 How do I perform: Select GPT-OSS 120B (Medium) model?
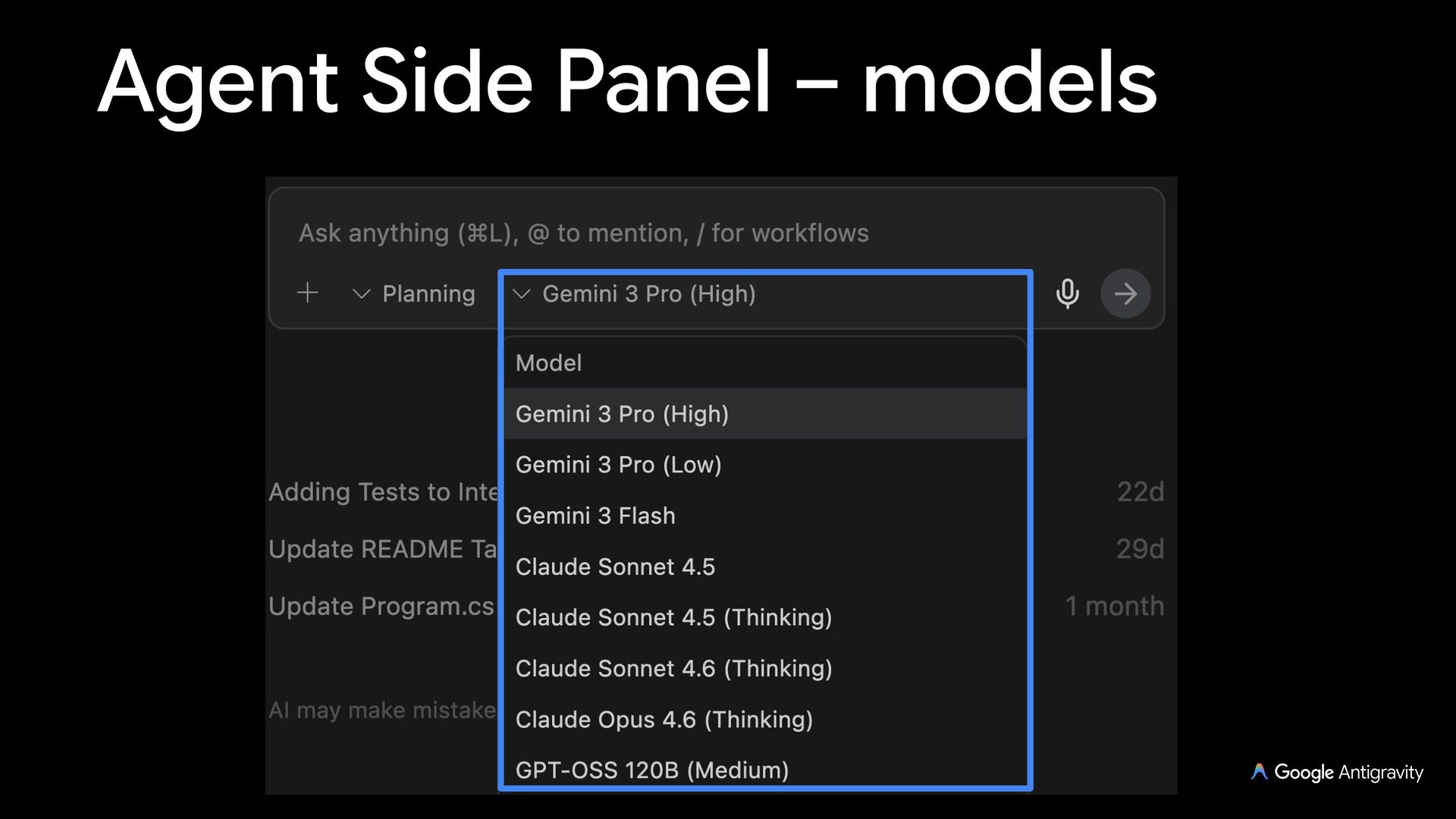pos(651,770)
